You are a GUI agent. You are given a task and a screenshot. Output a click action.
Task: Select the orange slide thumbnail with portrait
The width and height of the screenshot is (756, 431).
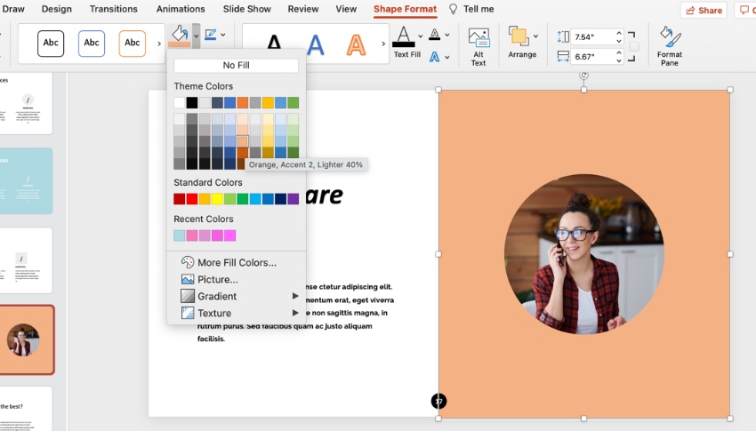(27, 340)
